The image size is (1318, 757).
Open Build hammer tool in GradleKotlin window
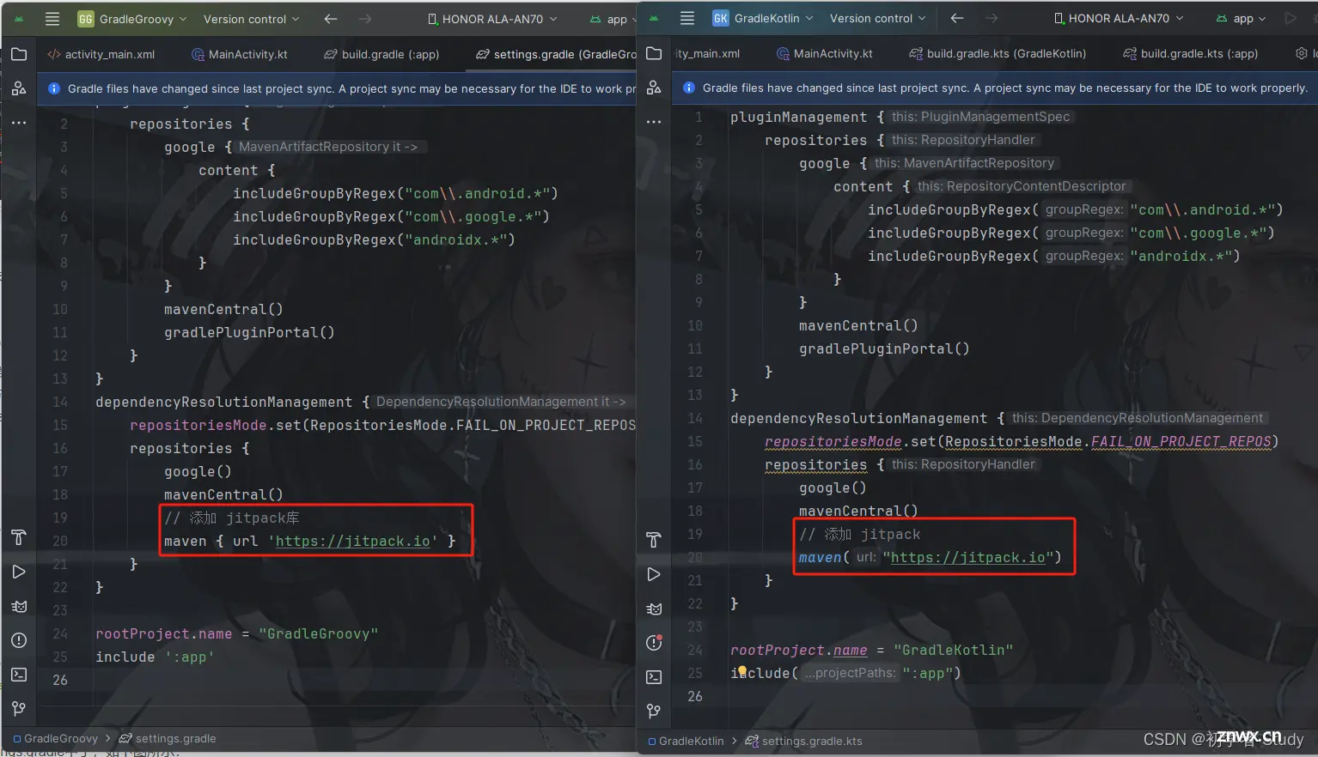click(x=654, y=540)
